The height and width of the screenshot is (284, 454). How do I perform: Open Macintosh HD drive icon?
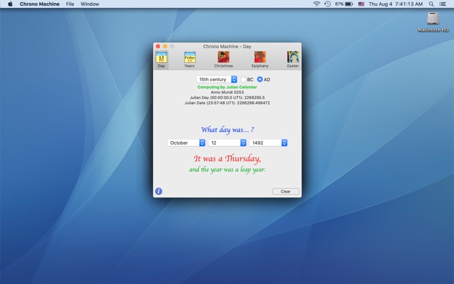[x=433, y=20]
